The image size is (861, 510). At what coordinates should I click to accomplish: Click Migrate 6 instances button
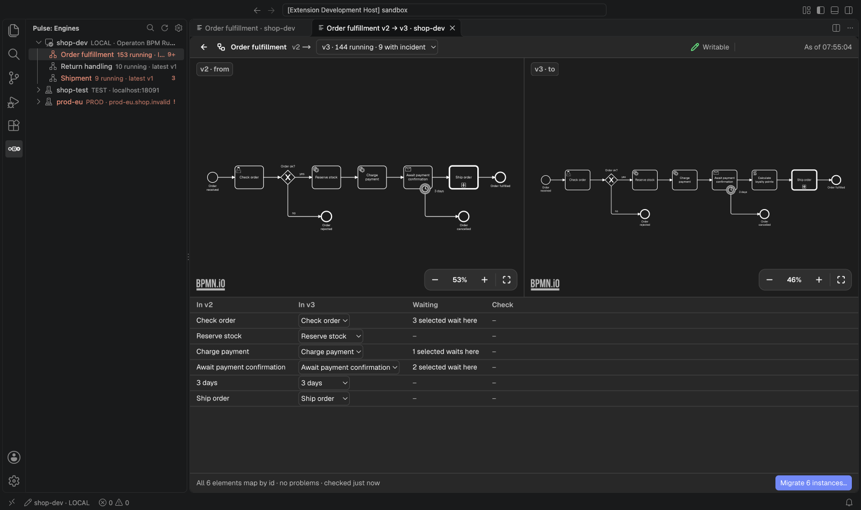click(x=813, y=483)
